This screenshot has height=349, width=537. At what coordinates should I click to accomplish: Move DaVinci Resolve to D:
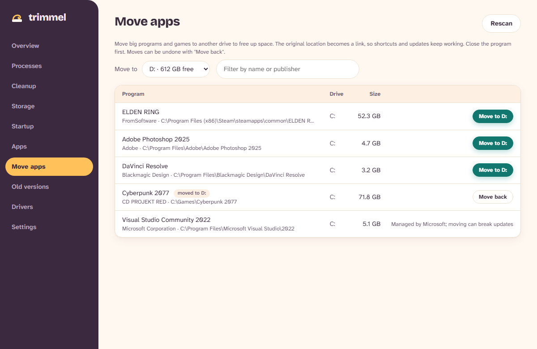(493, 170)
